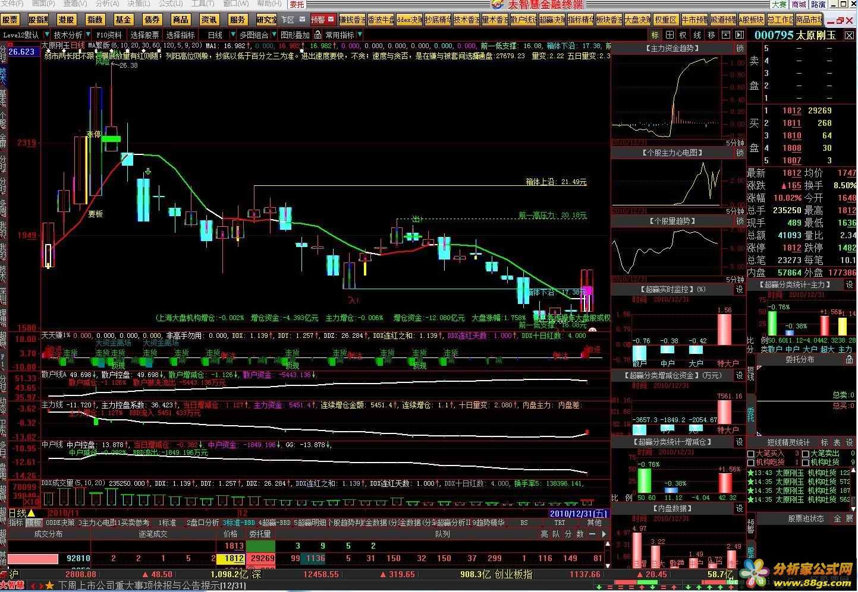Switch to the 4超赢-BBD bottom tab
This screenshot has height=592, width=858.
pos(274,523)
